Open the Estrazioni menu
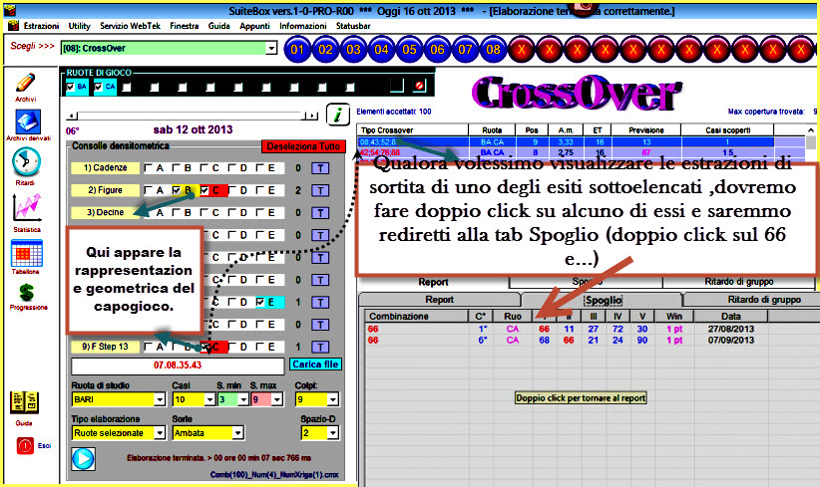The height and width of the screenshot is (487, 820). click(x=41, y=26)
